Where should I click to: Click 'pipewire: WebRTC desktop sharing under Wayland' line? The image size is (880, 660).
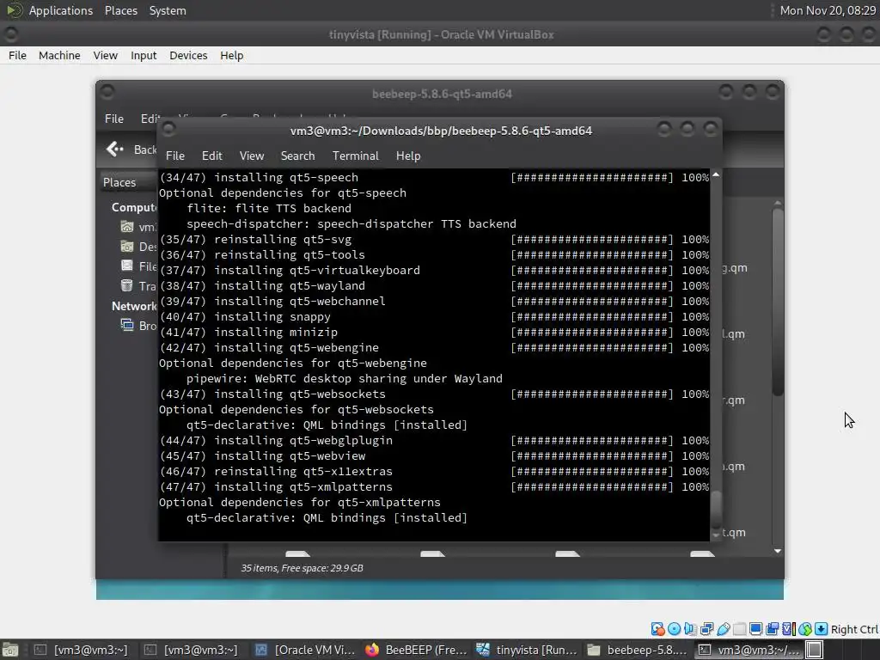pos(345,379)
